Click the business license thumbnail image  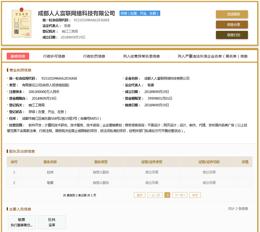pos(22,24)
